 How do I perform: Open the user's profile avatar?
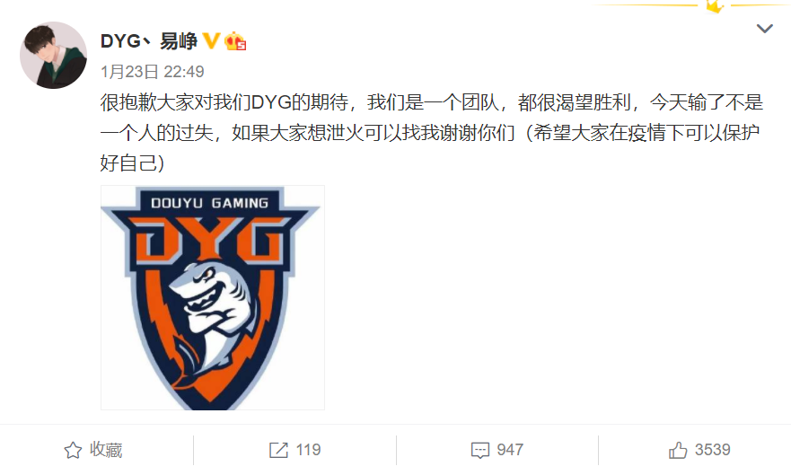pyautogui.click(x=54, y=55)
